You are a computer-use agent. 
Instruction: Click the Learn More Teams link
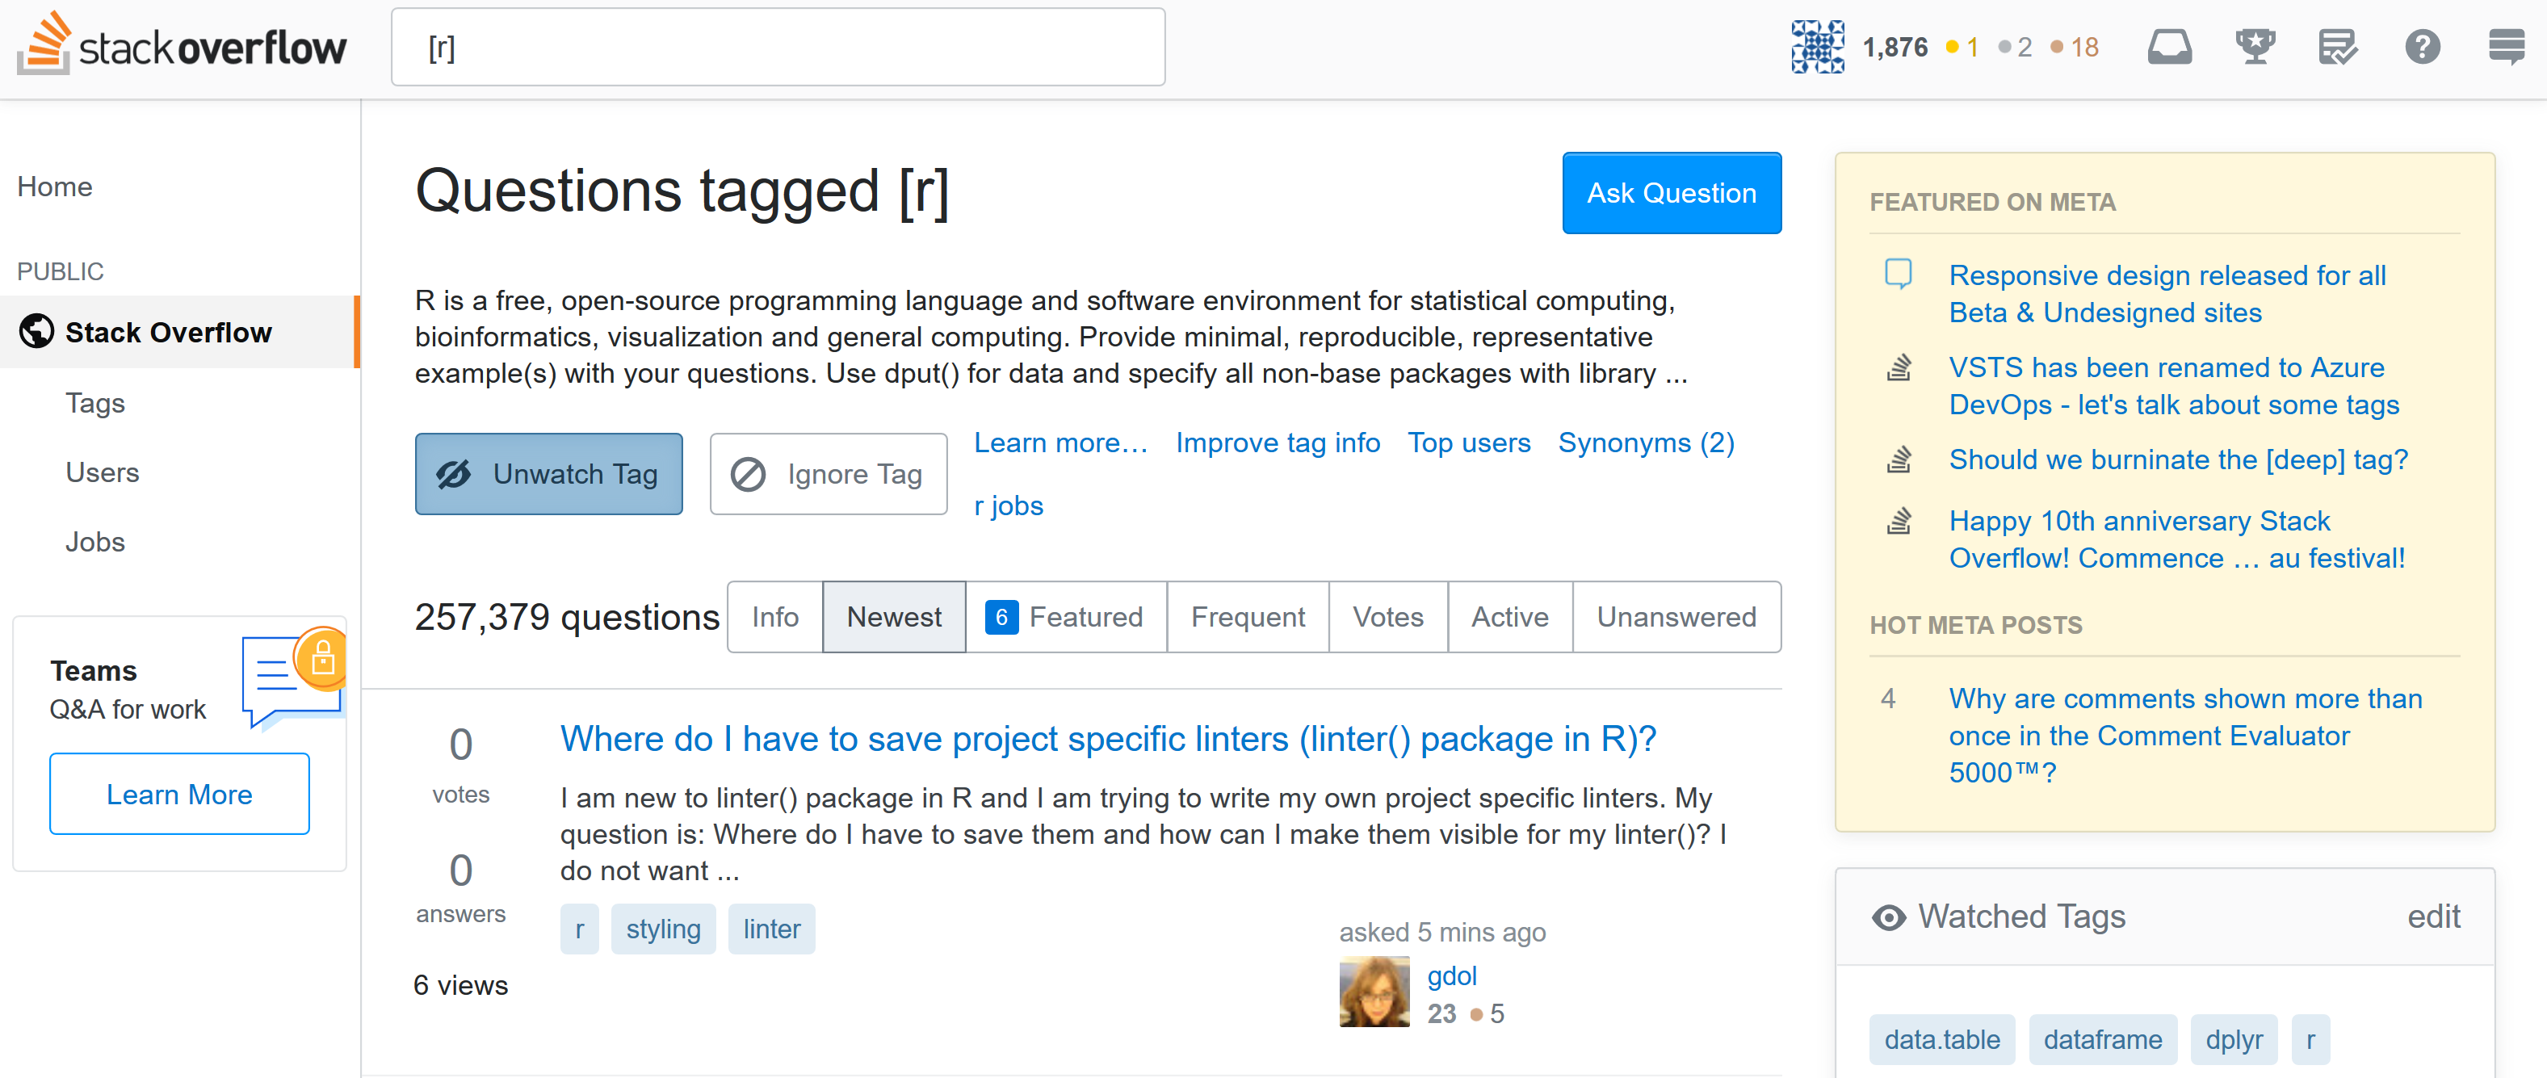[x=178, y=794]
